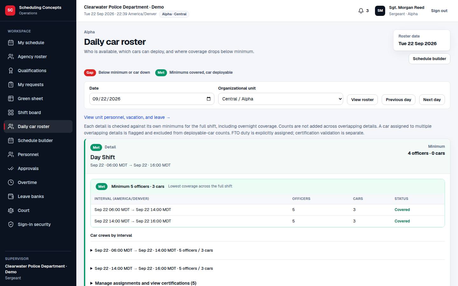
Task: Click the My schedule calendar icon
Action: tap(11, 43)
